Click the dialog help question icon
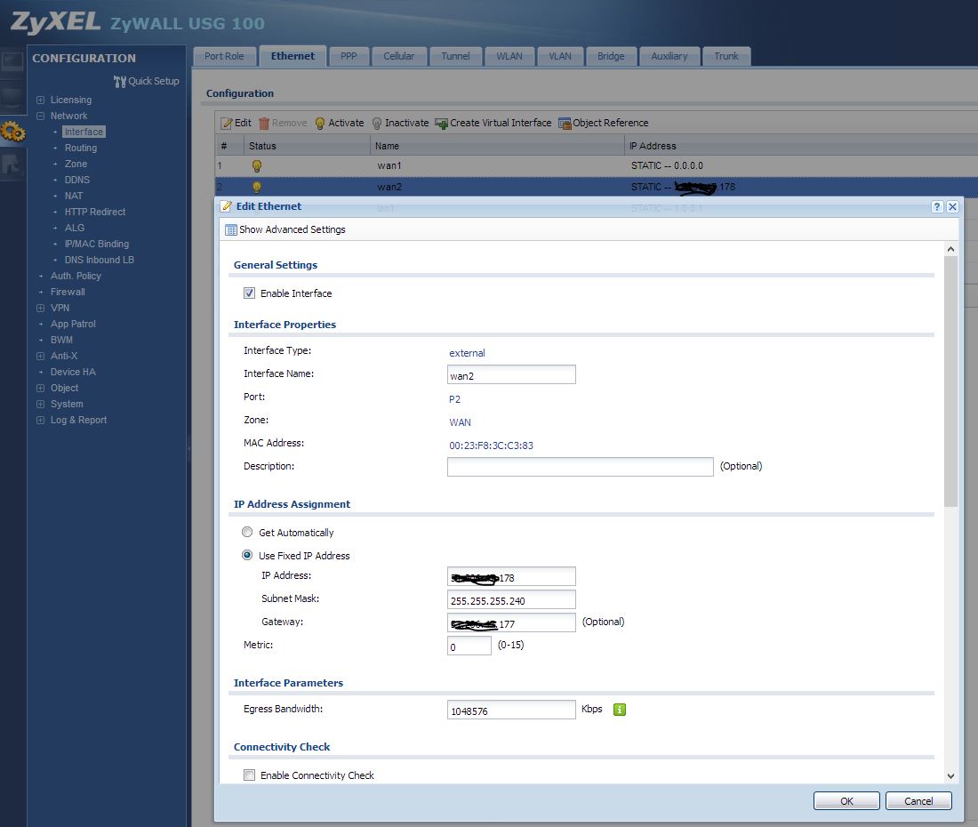 [x=937, y=206]
